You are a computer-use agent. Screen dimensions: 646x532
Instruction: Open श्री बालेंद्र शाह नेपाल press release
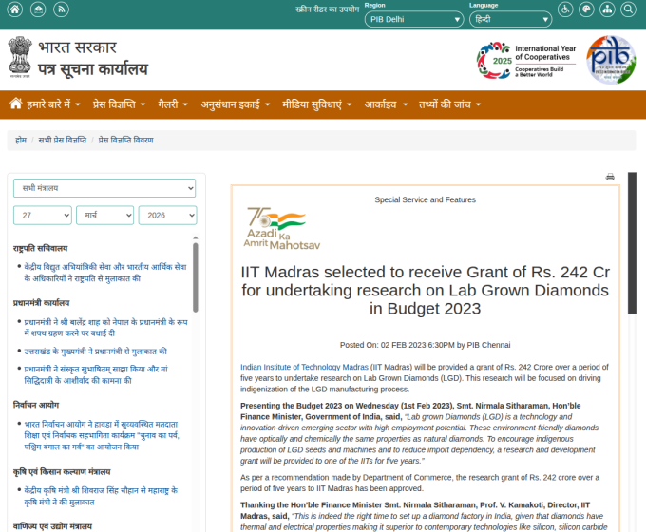105,327
